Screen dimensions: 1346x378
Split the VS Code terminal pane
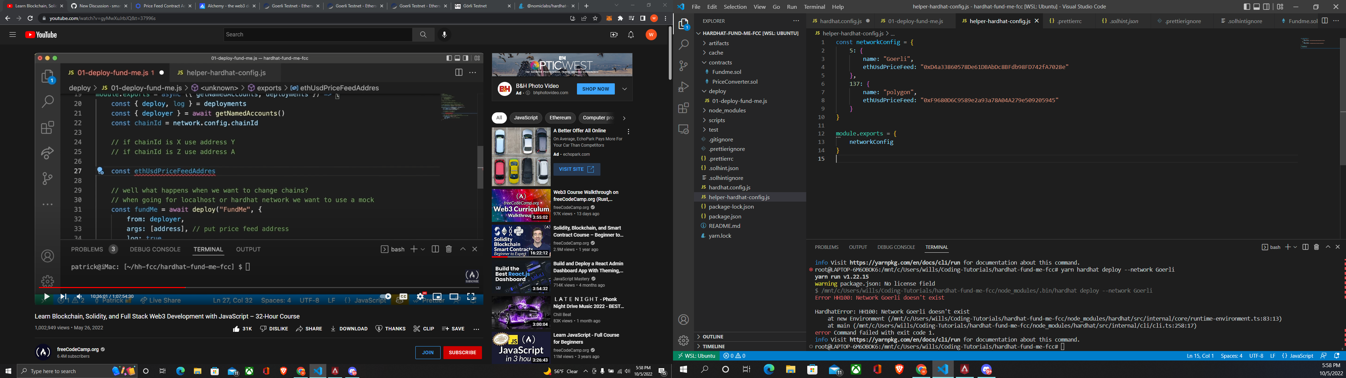1305,247
